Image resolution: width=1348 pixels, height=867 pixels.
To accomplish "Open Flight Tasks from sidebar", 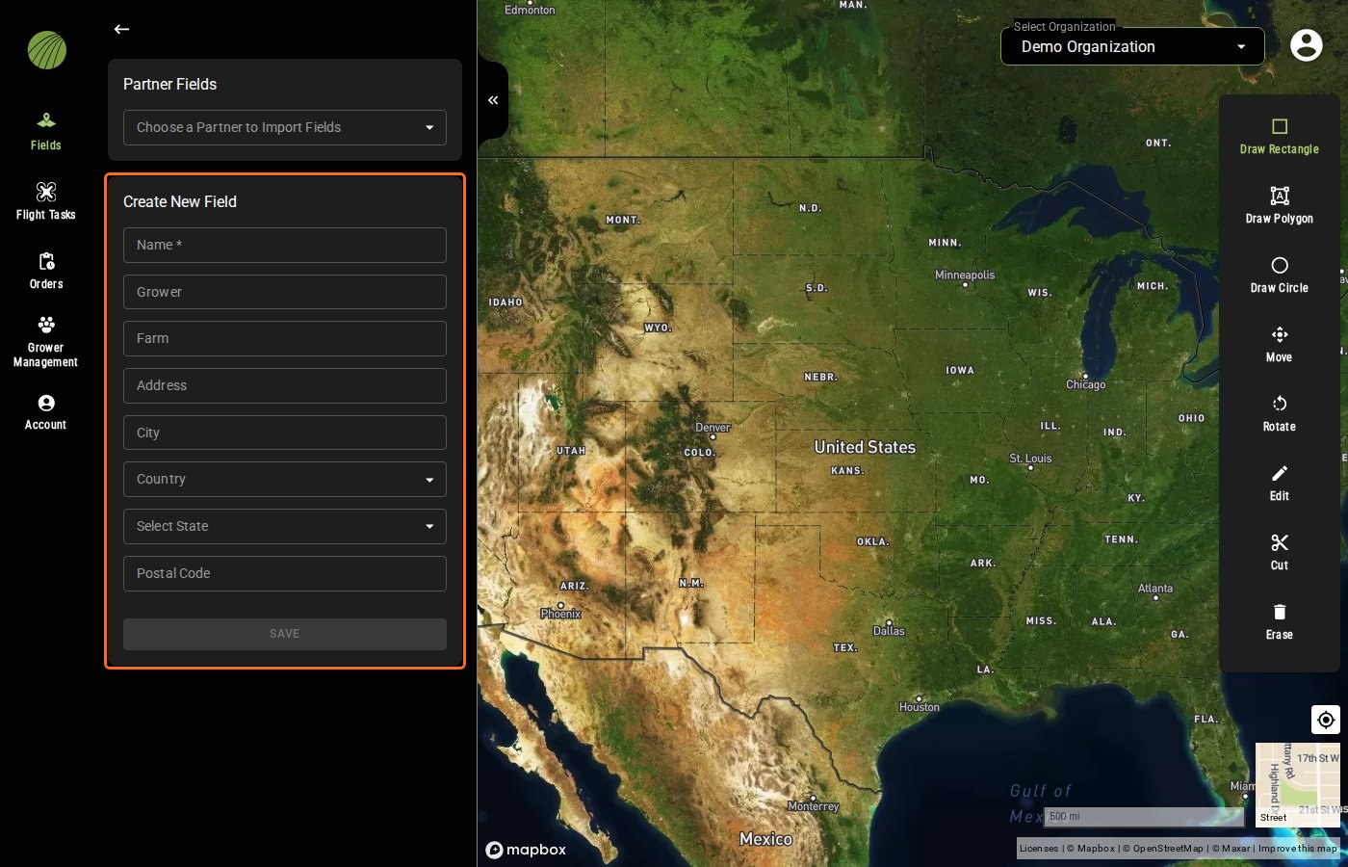I will [45, 201].
